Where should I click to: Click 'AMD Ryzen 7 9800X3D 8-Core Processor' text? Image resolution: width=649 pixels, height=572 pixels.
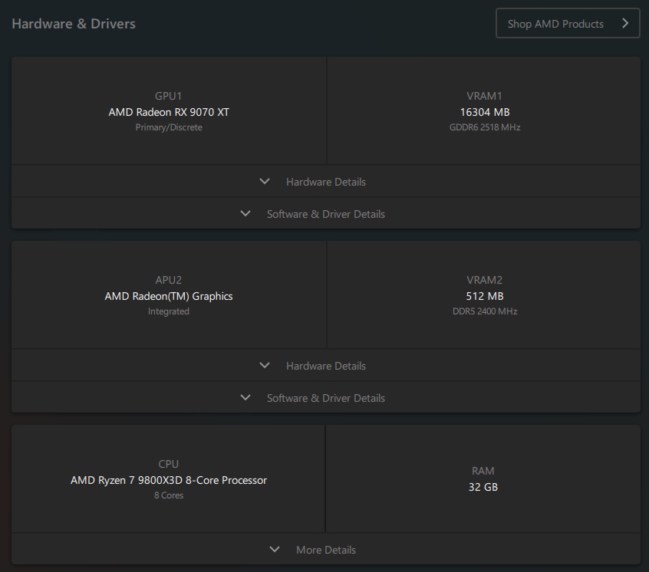coord(169,480)
